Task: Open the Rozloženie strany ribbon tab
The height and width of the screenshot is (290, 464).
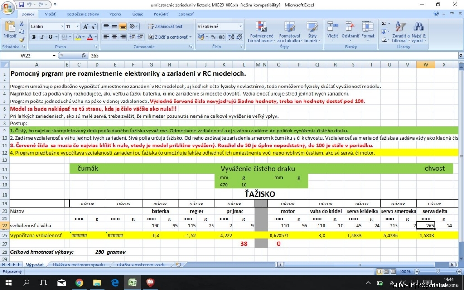Action: click(x=82, y=14)
